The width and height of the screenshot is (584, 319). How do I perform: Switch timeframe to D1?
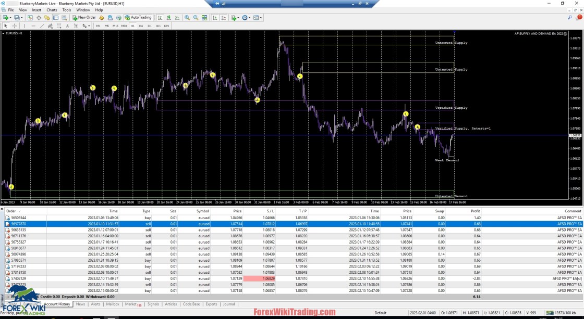(149, 26)
